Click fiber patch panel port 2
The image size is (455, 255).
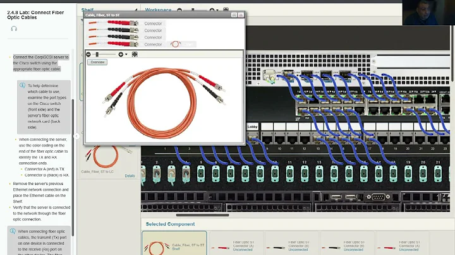(x=157, y=174)
